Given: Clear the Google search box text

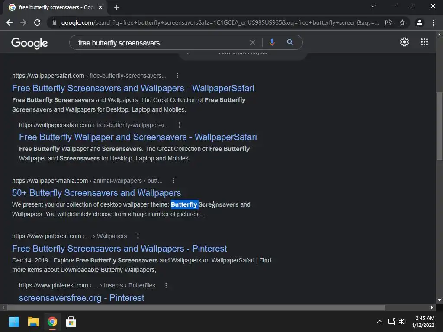Looking at the screenshot, I should pos(253,42).
